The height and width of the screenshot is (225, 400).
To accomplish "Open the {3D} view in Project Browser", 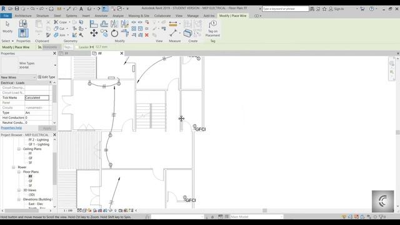I will click(32, 195).
